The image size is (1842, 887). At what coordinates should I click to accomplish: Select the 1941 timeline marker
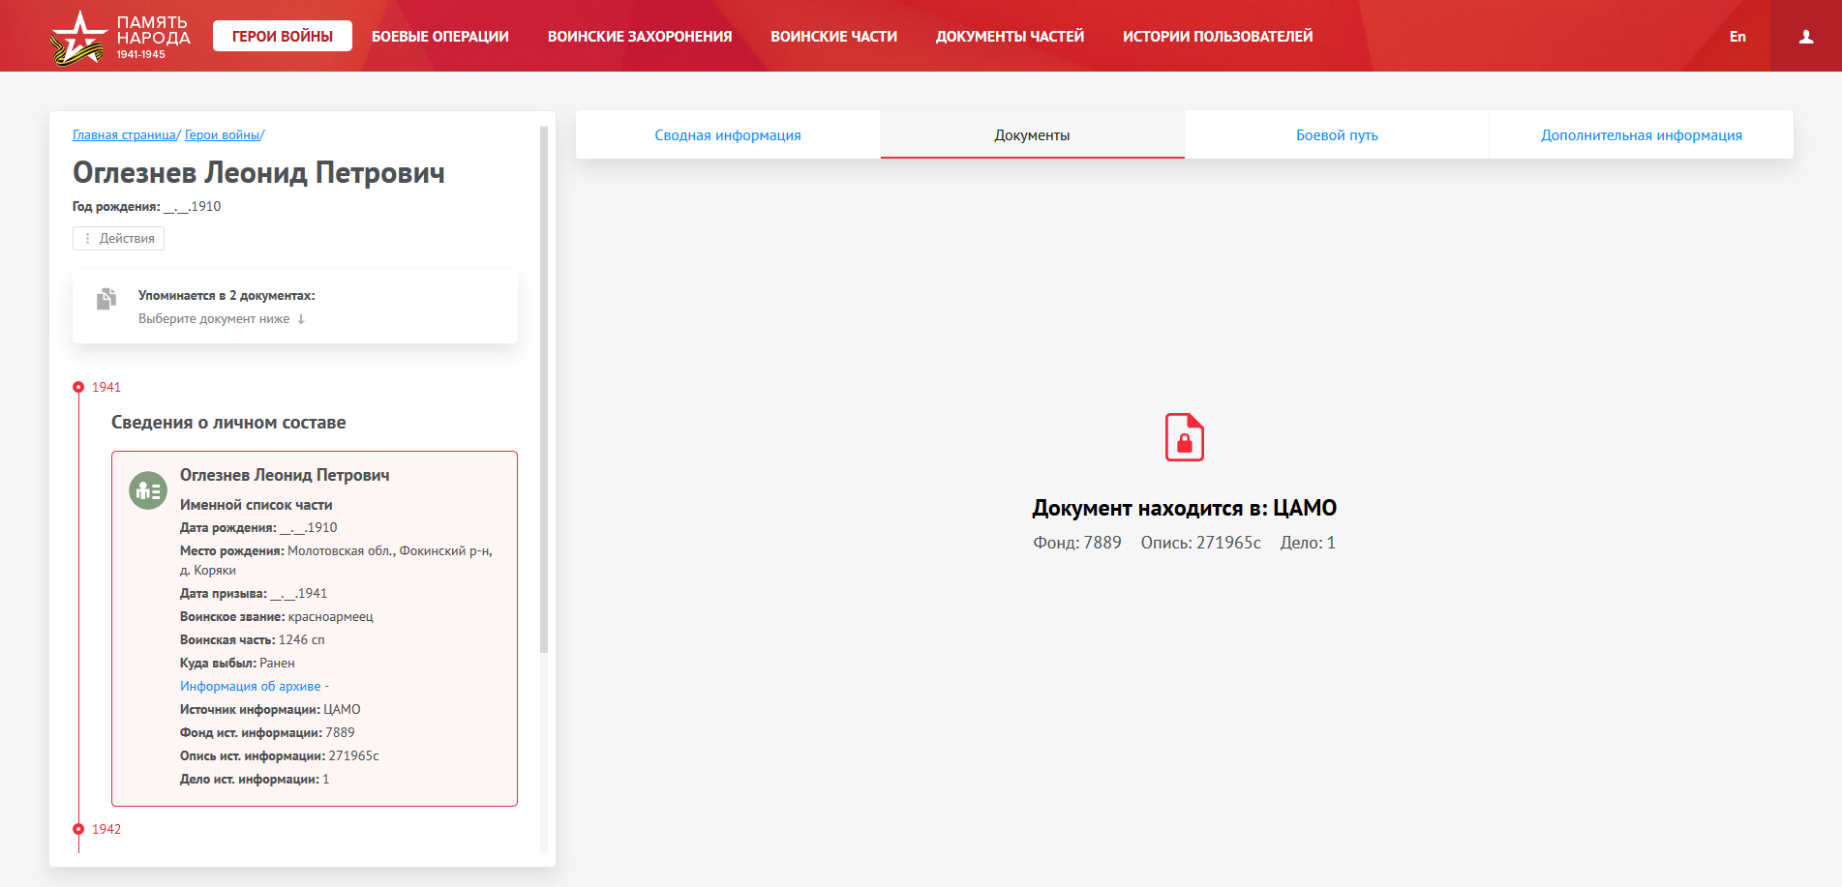79,387
